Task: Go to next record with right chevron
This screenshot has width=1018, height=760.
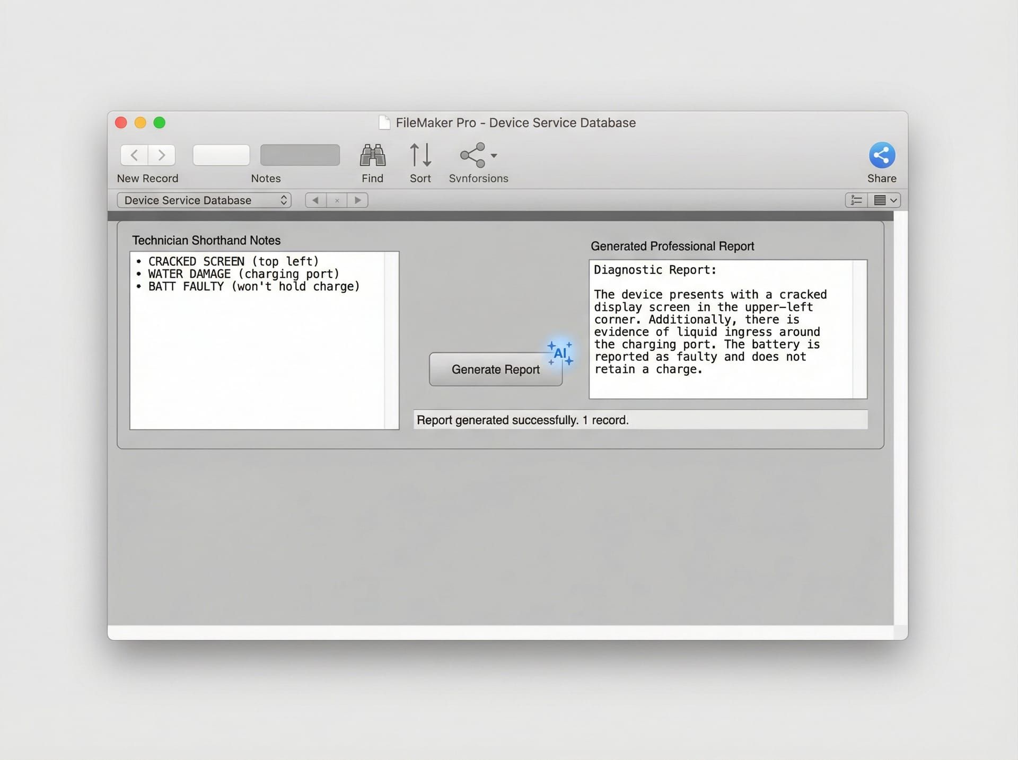Action: tap(162, 155)
